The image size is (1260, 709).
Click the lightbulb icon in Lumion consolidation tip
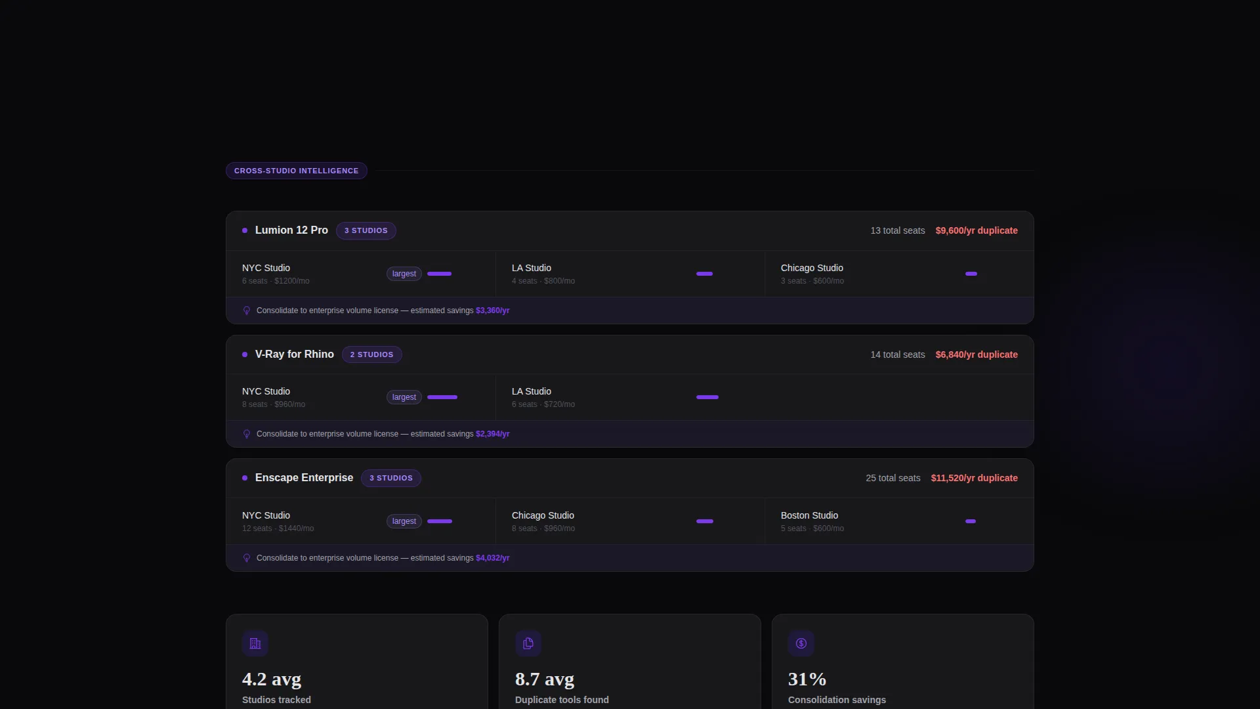pos(247,311)
